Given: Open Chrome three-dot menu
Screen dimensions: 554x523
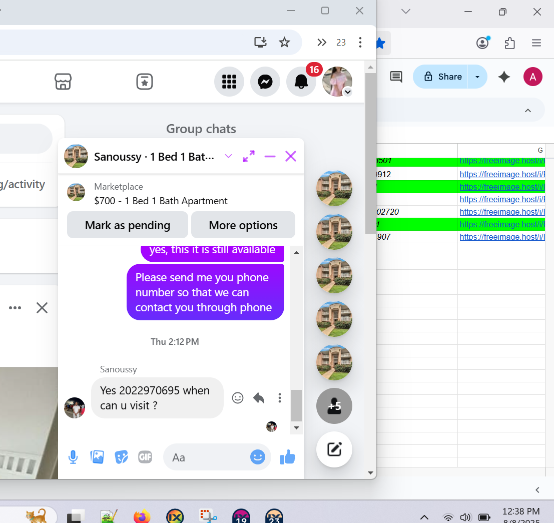Looking at the screenshot, I should [360, 43].
